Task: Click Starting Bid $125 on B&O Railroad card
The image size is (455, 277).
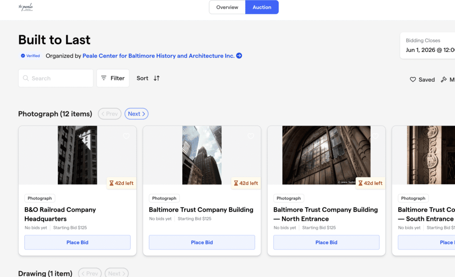Action: [x=70, y=228]
